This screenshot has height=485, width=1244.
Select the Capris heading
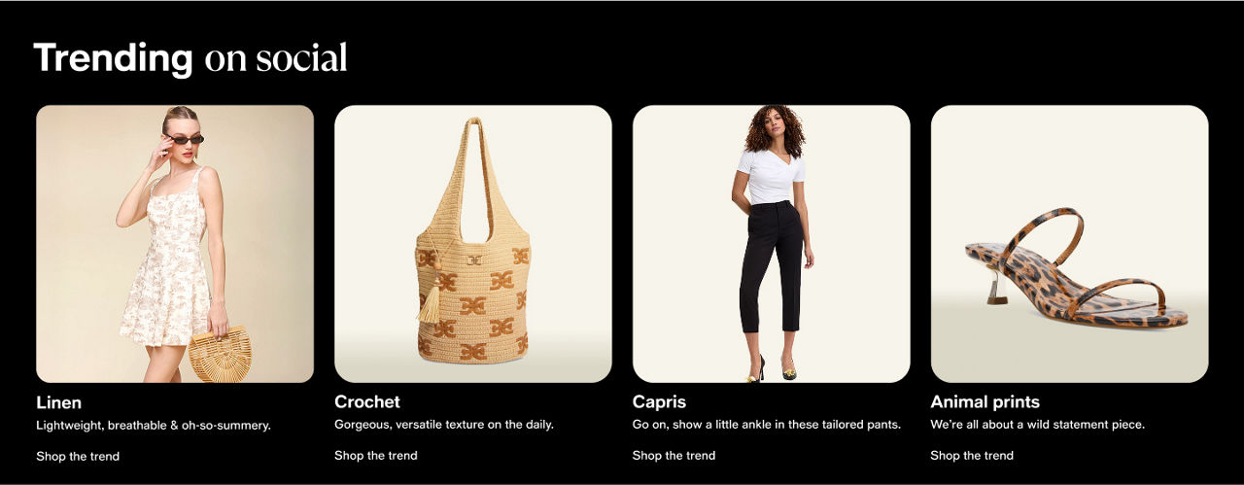(x=659, y=402)
